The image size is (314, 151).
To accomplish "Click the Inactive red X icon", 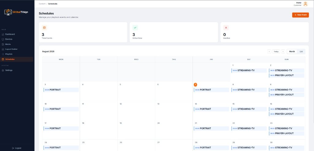I will pos(226,28).
